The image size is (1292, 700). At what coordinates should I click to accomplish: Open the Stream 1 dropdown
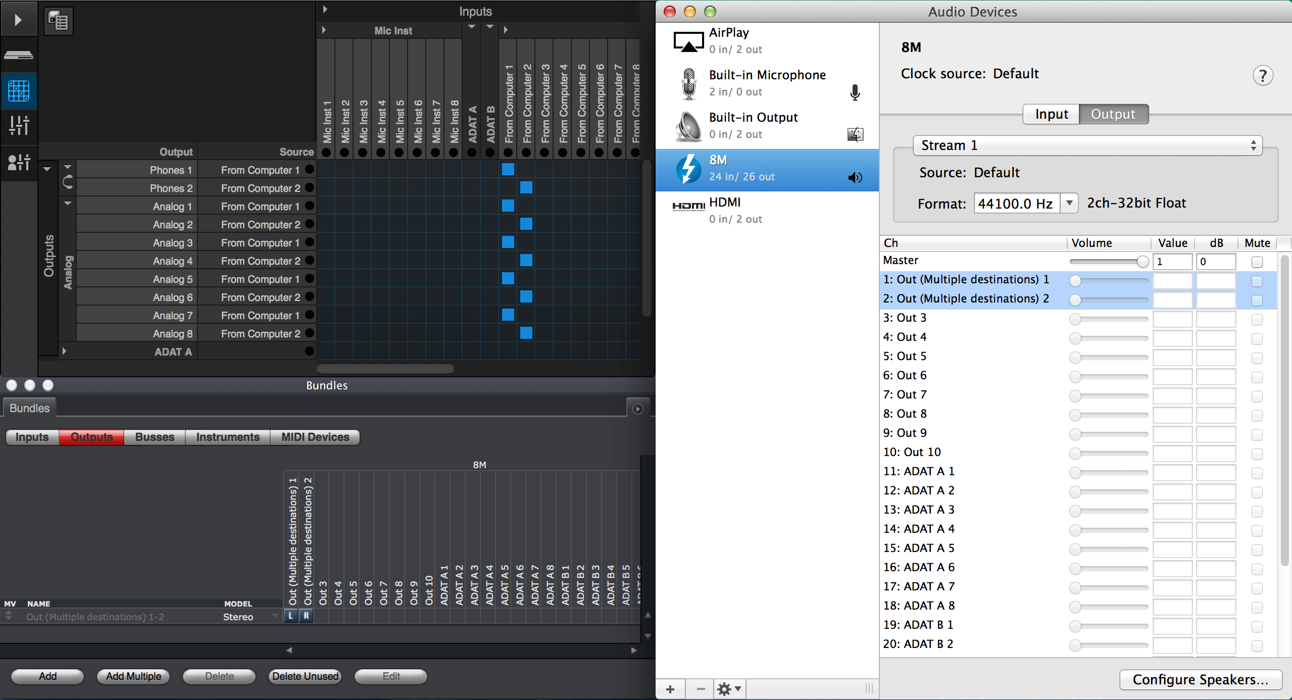pyautogui.click(x=1087, y=145)
